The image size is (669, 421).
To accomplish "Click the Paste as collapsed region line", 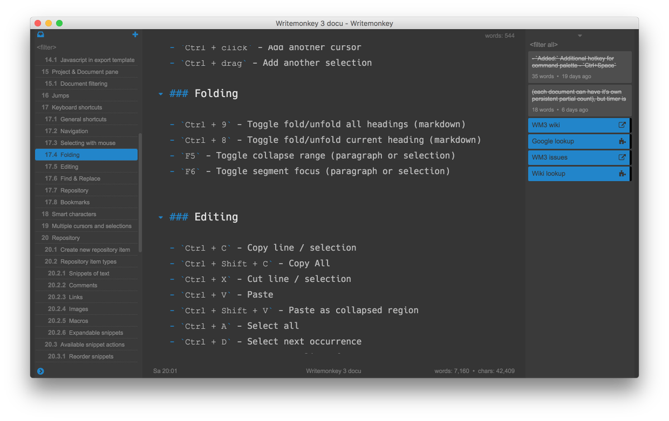I will point(294,310).
